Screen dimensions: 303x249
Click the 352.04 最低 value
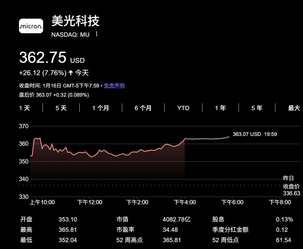(x=68, y=240)
